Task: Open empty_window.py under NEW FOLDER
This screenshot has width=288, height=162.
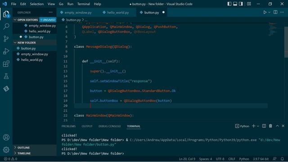Action: point(35,54)
